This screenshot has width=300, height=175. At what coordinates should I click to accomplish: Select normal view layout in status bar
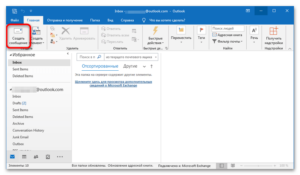coord(222,166)
